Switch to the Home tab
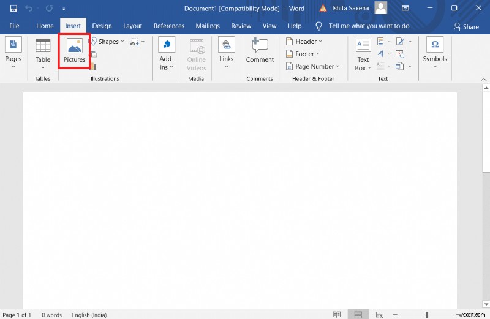 click(x=45, y=26)
